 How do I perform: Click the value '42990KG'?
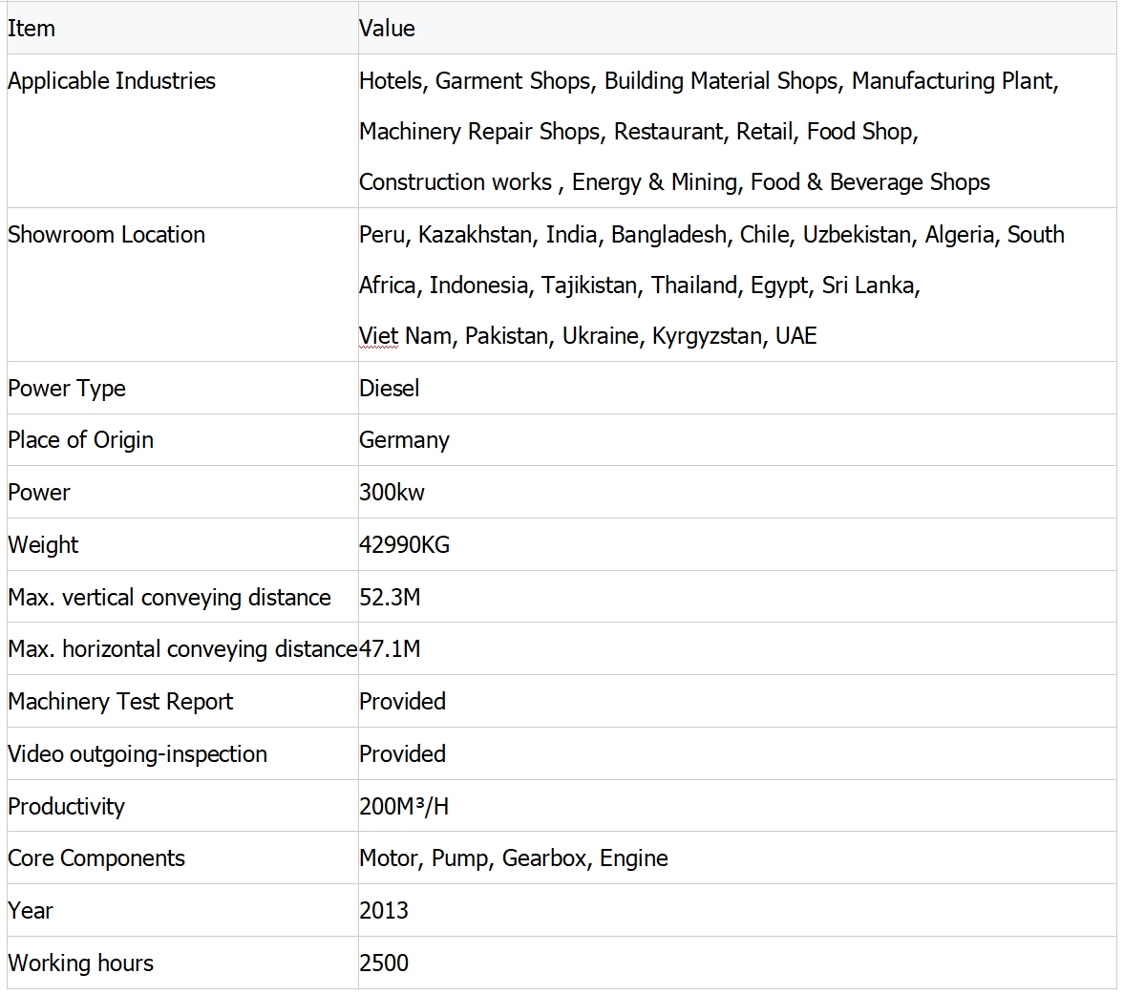[404, 545]
